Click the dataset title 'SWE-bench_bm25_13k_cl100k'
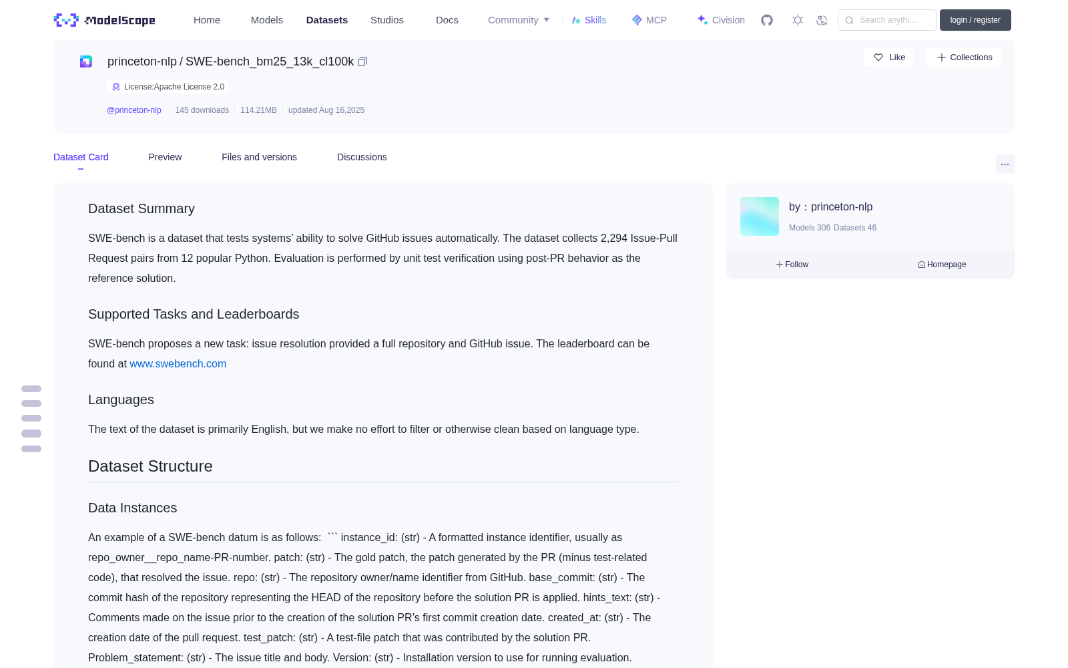 270,61
